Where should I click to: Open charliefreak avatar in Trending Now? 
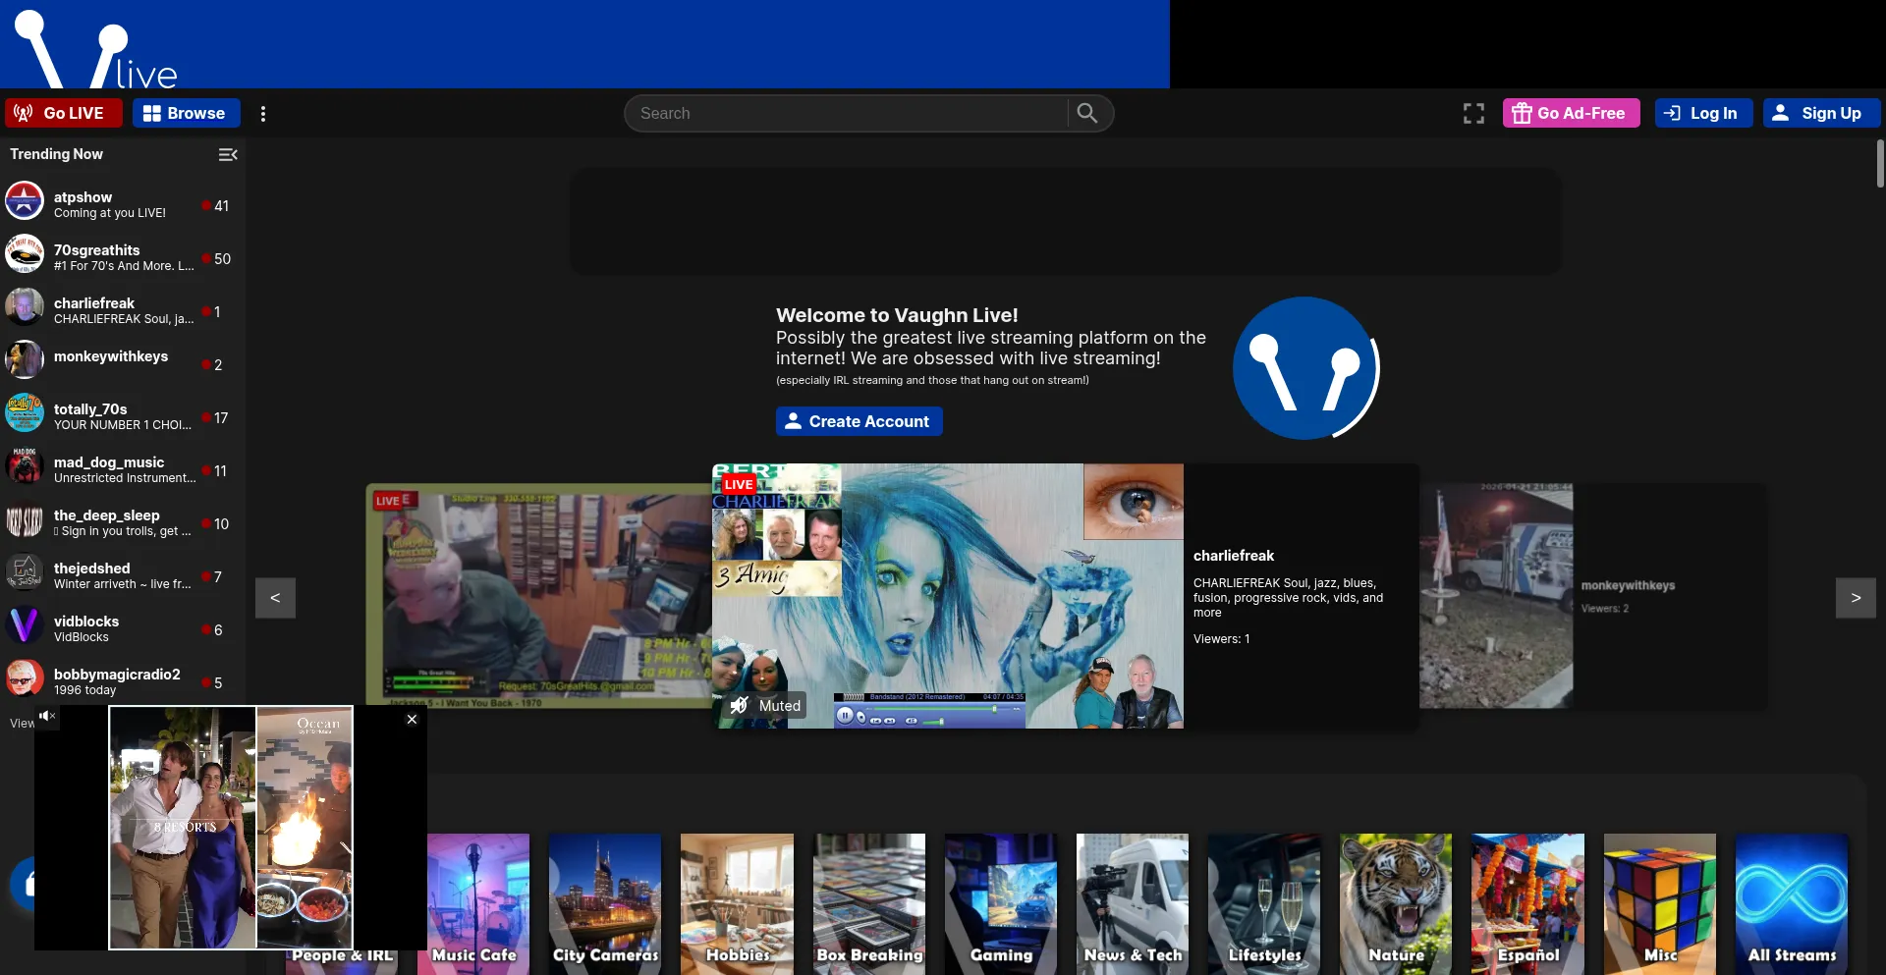(x=25, y=306)
